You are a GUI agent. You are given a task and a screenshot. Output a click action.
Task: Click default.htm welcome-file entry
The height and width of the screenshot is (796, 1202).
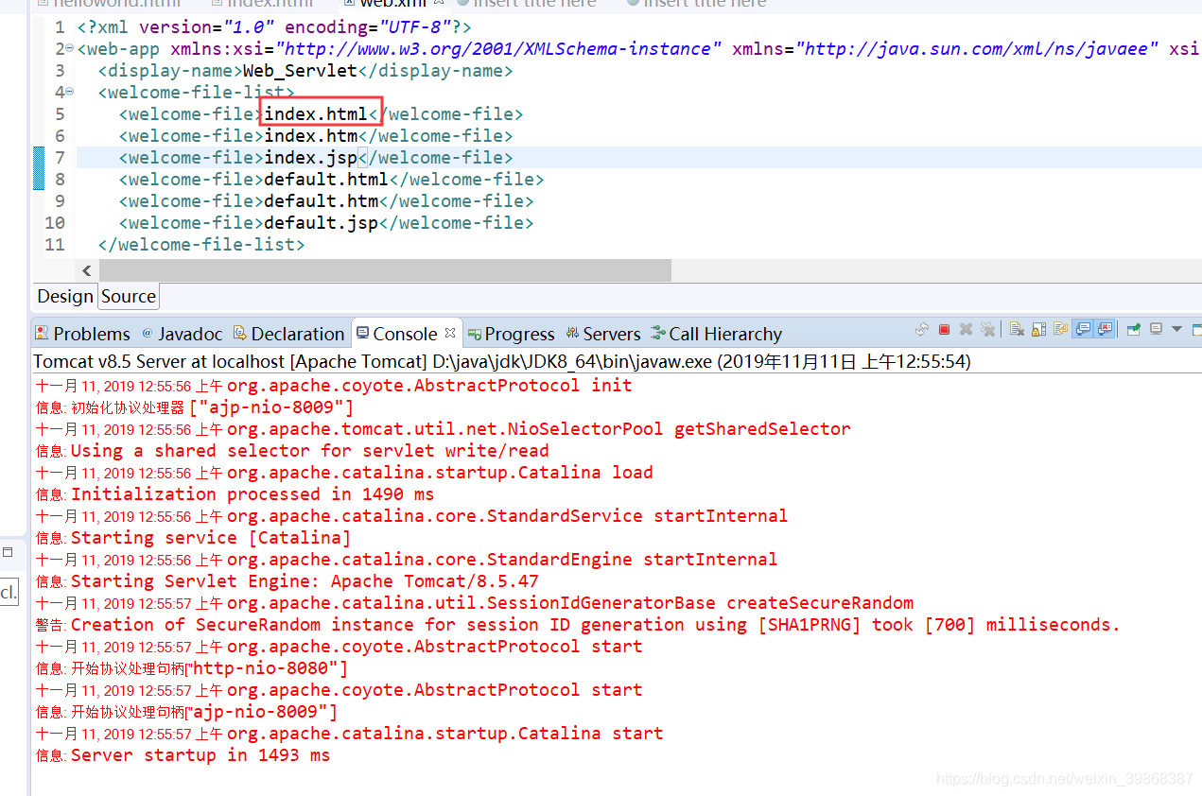[322, 200]
